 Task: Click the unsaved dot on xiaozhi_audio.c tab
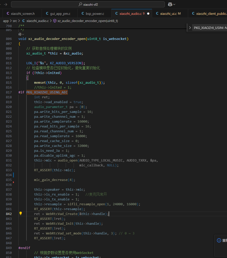(148, 14)
